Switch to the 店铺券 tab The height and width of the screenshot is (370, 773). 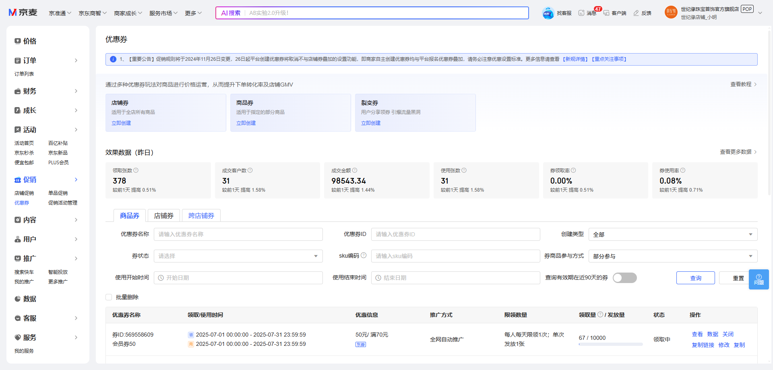(163, 216)
